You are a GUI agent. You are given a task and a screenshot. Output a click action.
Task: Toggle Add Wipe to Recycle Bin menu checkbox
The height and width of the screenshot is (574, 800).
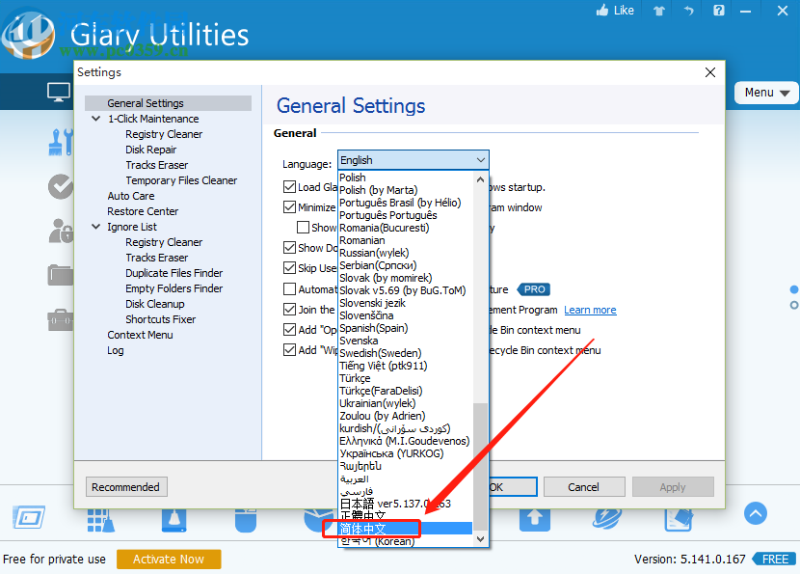coord(289,350)
